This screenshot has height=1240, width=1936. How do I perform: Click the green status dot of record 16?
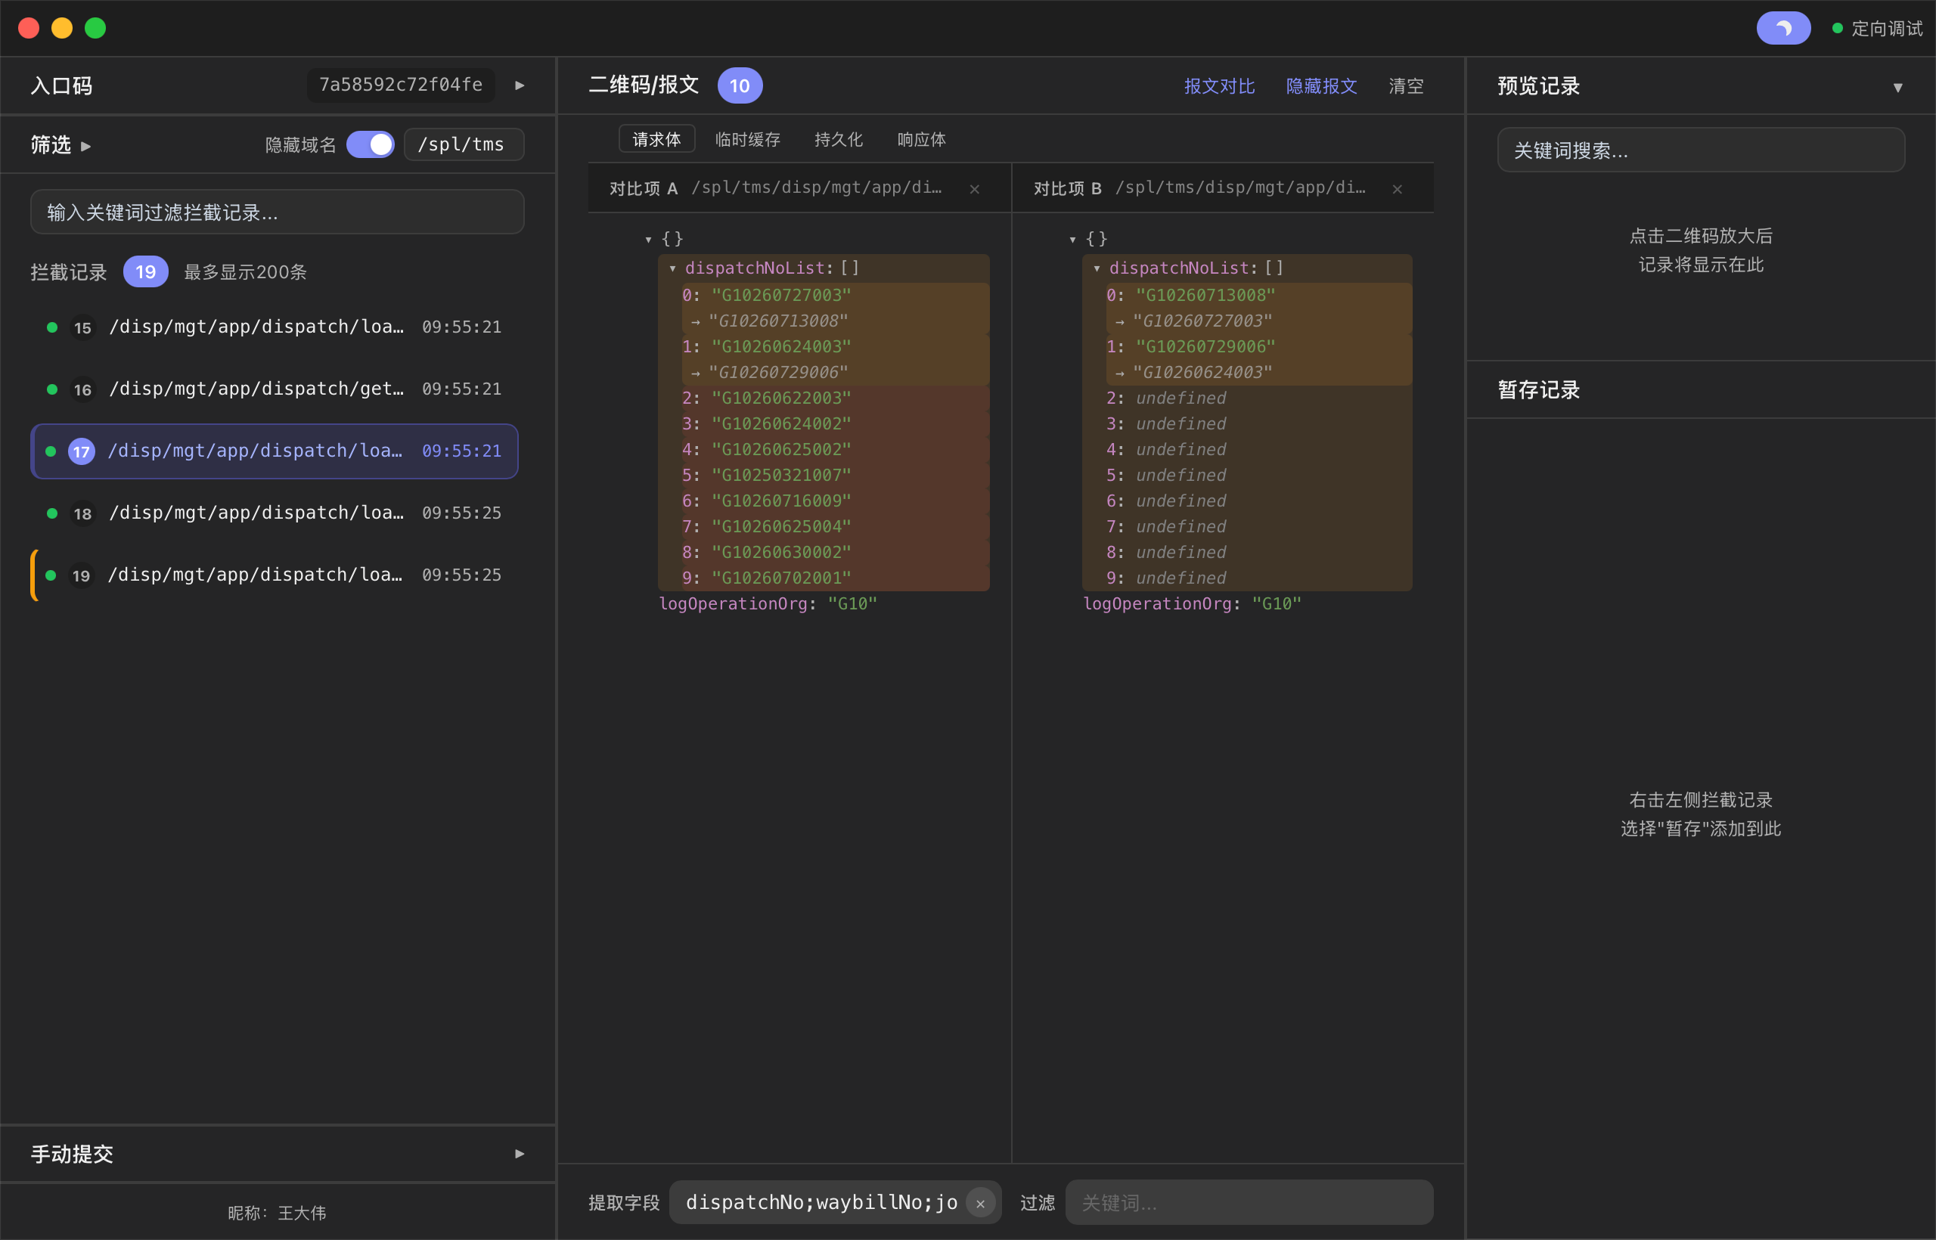click(x=52, y=389)
